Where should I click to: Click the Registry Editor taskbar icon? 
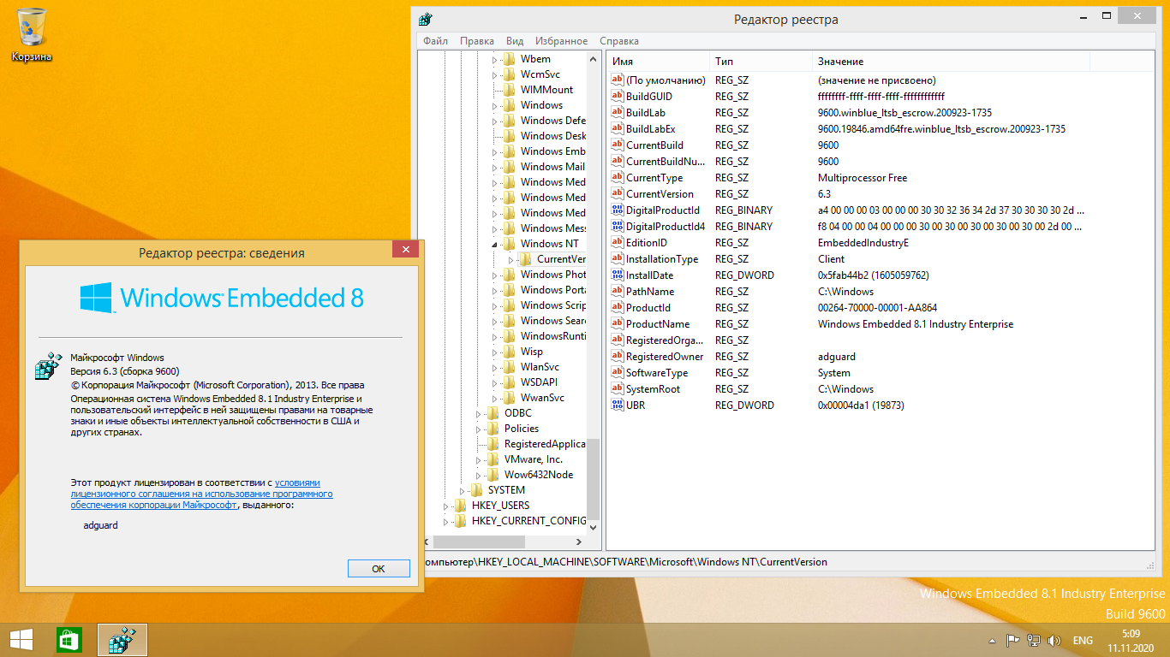122,640
